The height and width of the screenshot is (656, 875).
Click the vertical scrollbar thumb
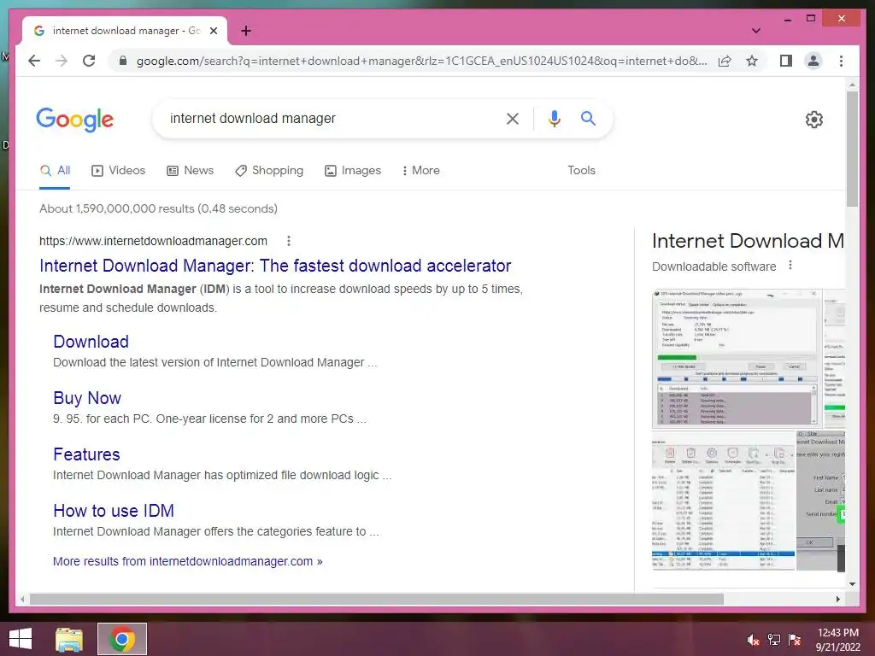coord(852,149)
